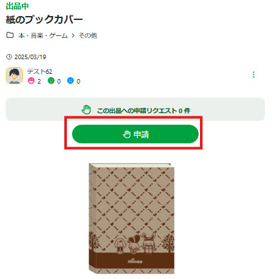
Task: Click the 出品中 status label
Action: click(17, 6)
